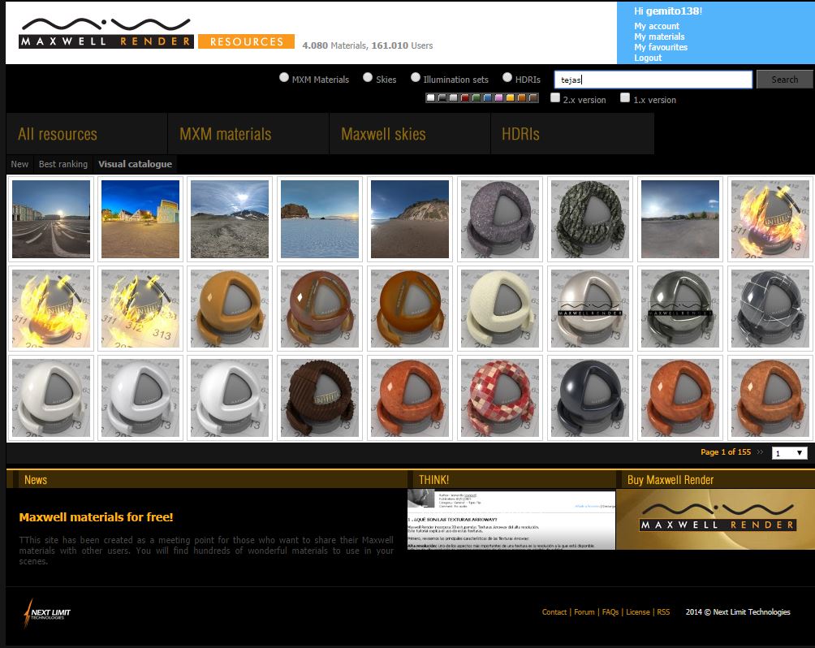815x648 pixels.
Task: Click the search field containing 'tejas'
Action: point(653,80)
